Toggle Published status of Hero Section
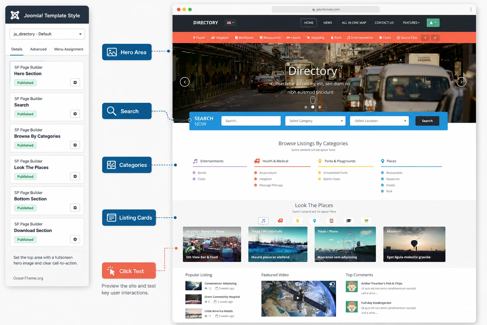 point(25,83)
